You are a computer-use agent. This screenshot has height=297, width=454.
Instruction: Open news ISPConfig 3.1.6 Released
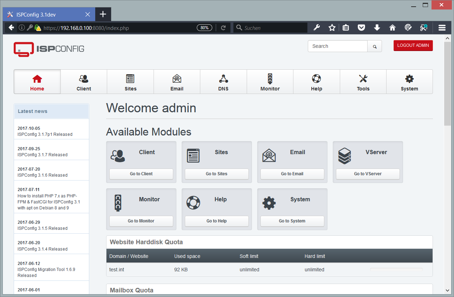click(x=43, y=175)
